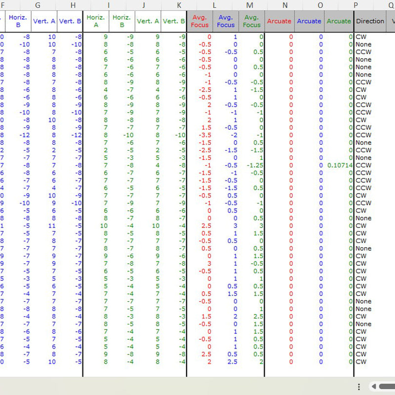Select column G header
The image size is (395, 395).
[38, 5]
